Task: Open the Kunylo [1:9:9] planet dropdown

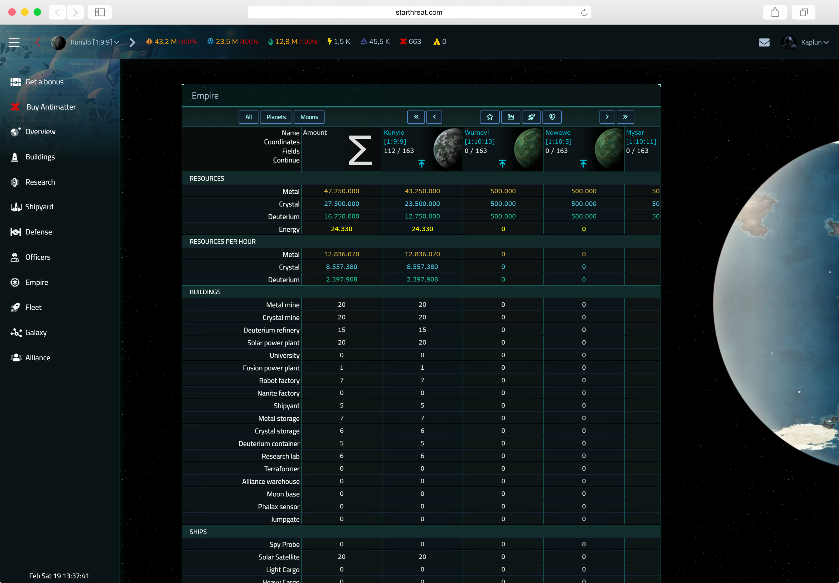Action: click(x=95, y=42)
